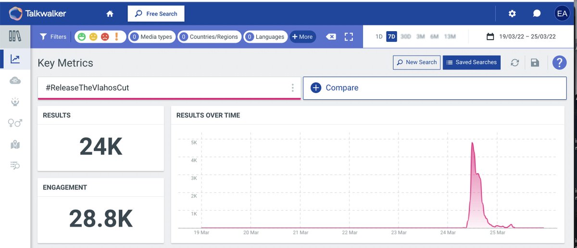Screen dimensions: 577x248
Task: Click the peak of the results chart
Action: tap(472, 143)
